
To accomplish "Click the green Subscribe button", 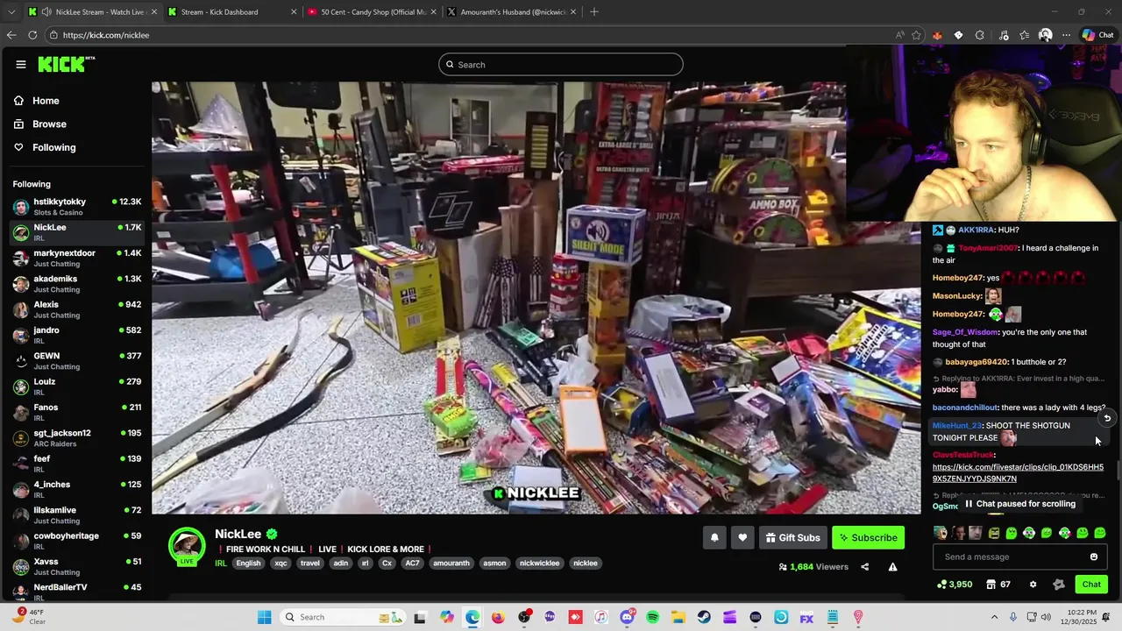I will pos(868,537).
